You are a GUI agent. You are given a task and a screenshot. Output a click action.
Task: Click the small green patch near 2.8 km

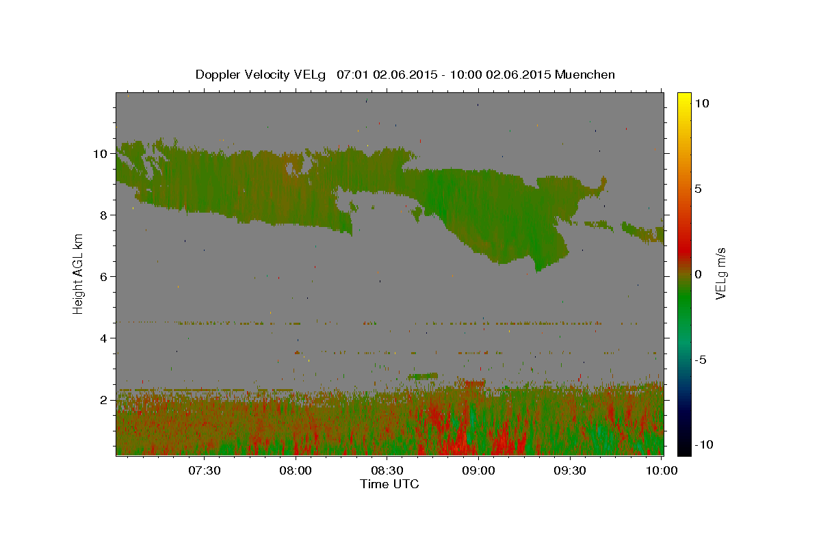pos(422,375)
